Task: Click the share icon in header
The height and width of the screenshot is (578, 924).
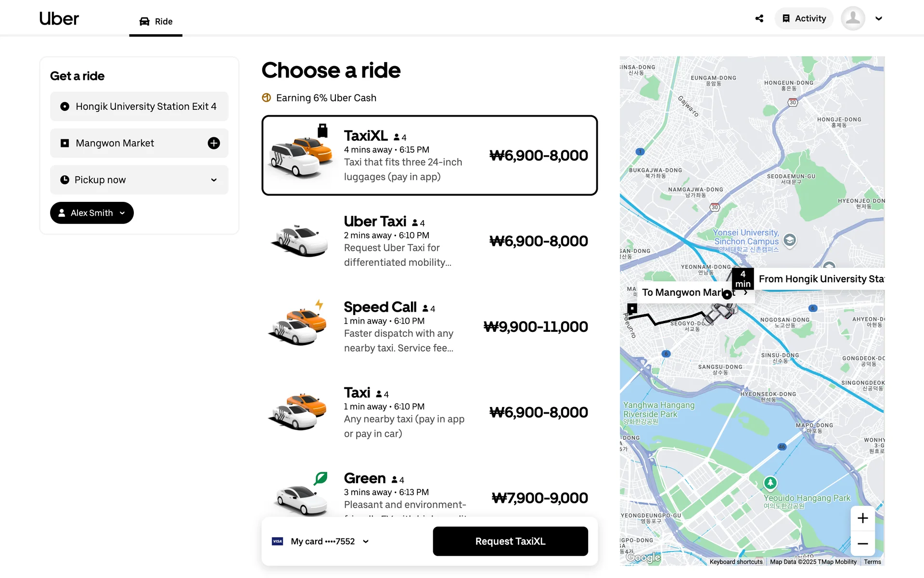Action: tap(759, 18)
